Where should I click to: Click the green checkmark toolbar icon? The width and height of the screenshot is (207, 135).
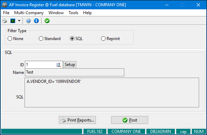point(47,21)
